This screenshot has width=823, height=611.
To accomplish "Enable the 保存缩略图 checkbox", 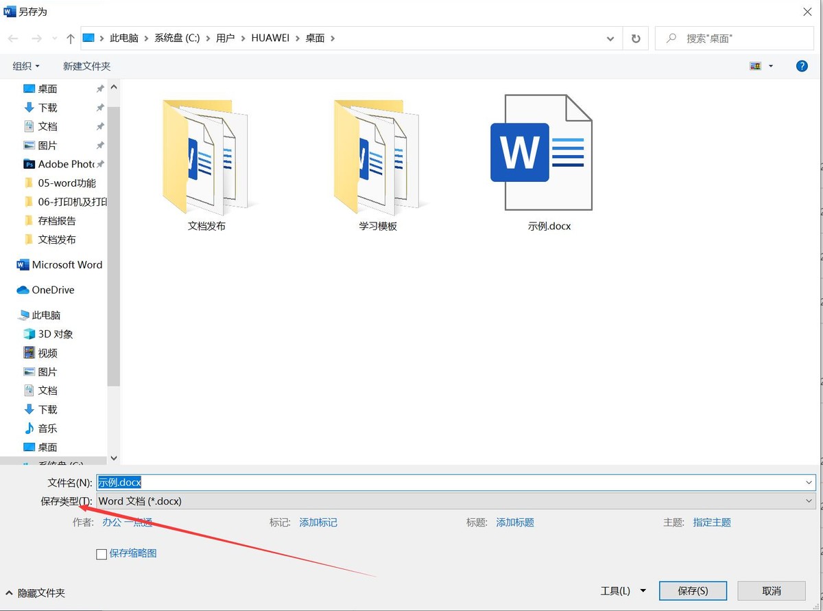I will click(102, 553).
